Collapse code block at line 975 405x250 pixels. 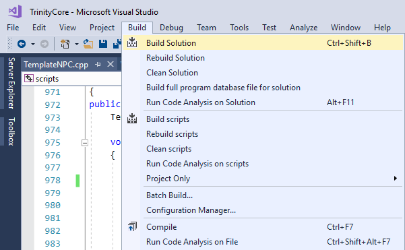pyautogui.click(x=85, y=143)
